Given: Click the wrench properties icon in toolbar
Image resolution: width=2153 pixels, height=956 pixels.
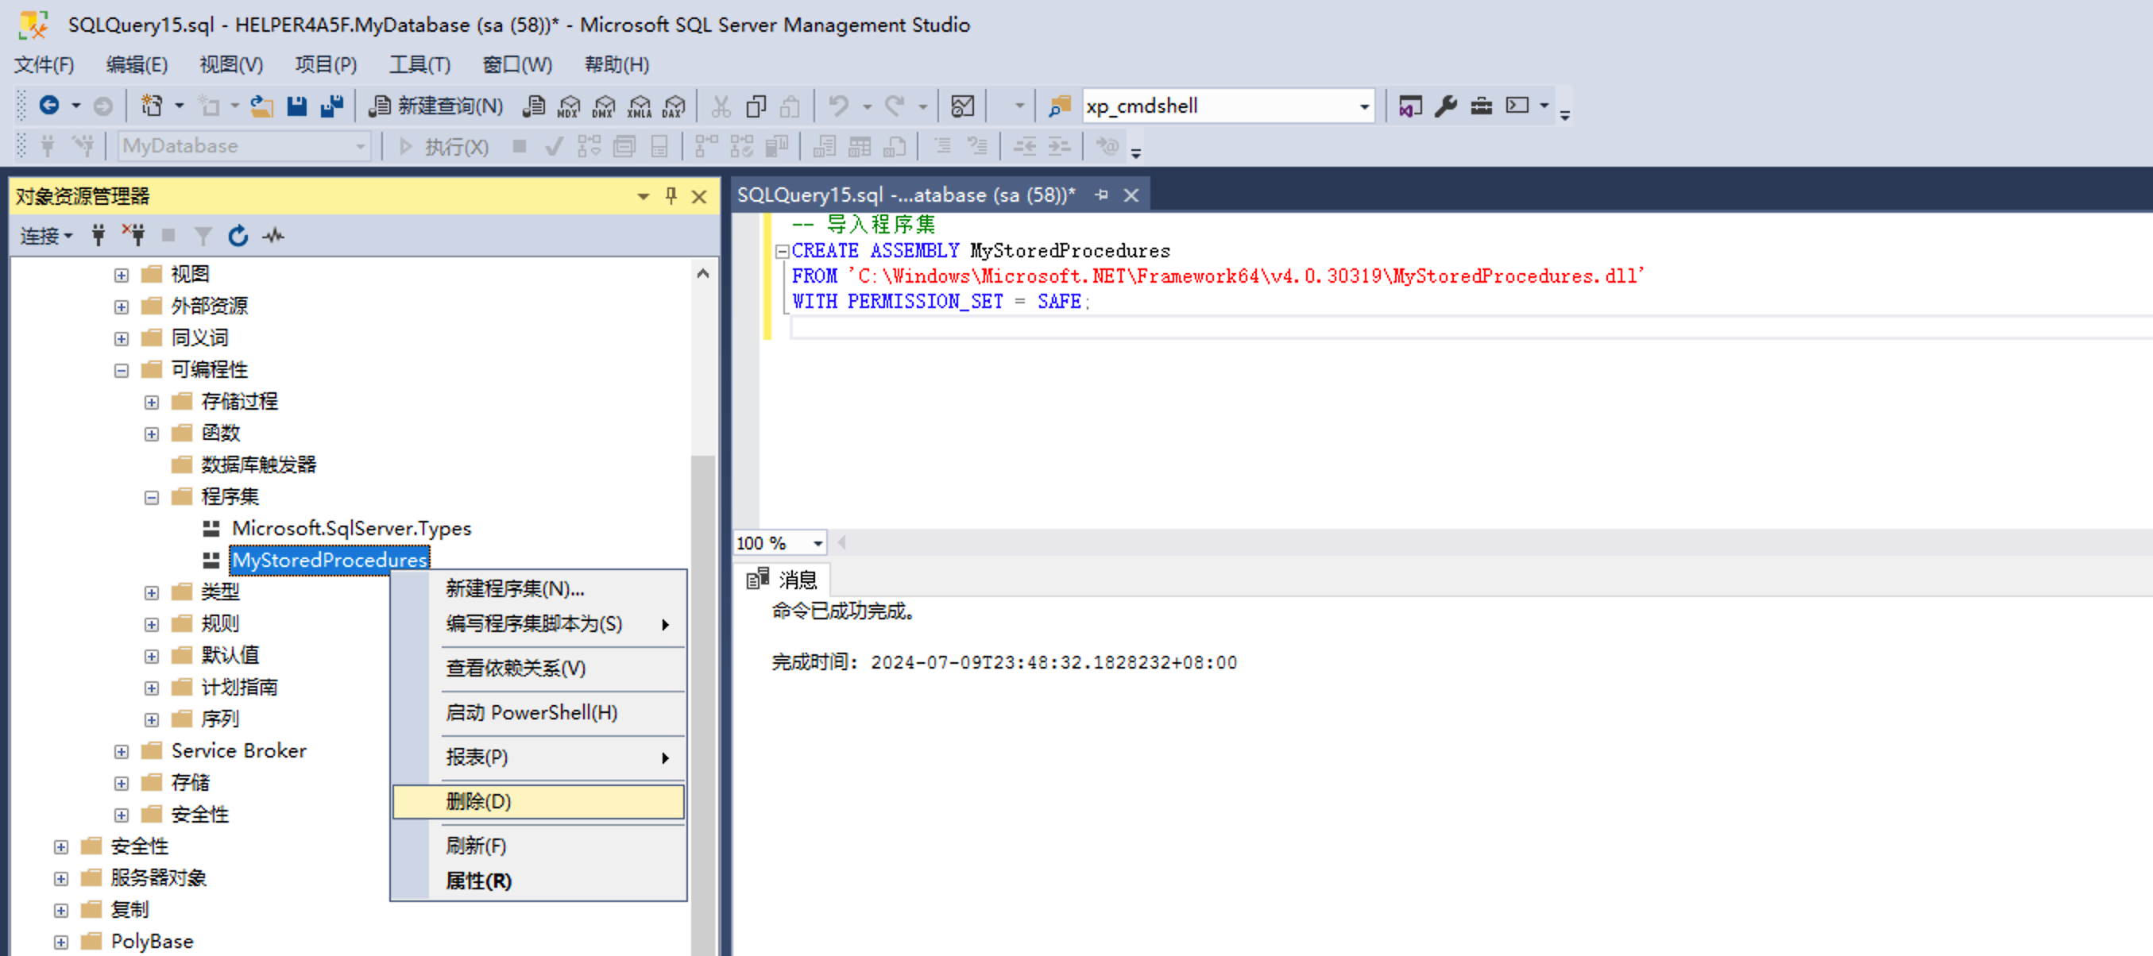Looking at the screenshot, I should (x=1445, y=106).
